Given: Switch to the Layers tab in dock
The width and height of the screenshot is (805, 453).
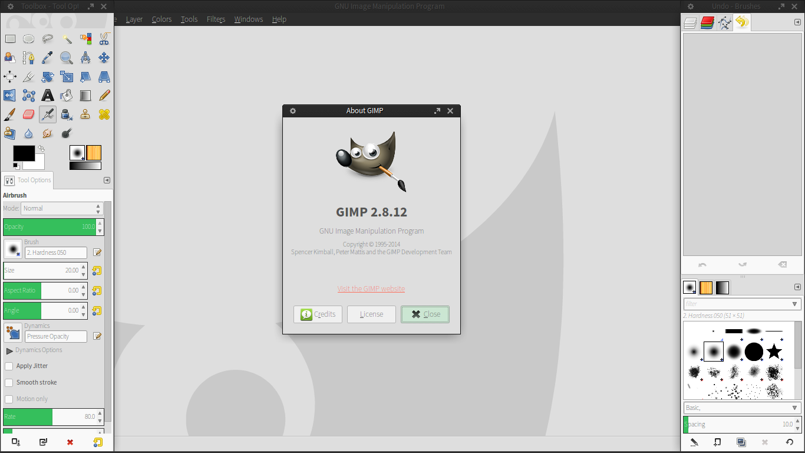Looking at the screenshot, I should tap(690, 23).
